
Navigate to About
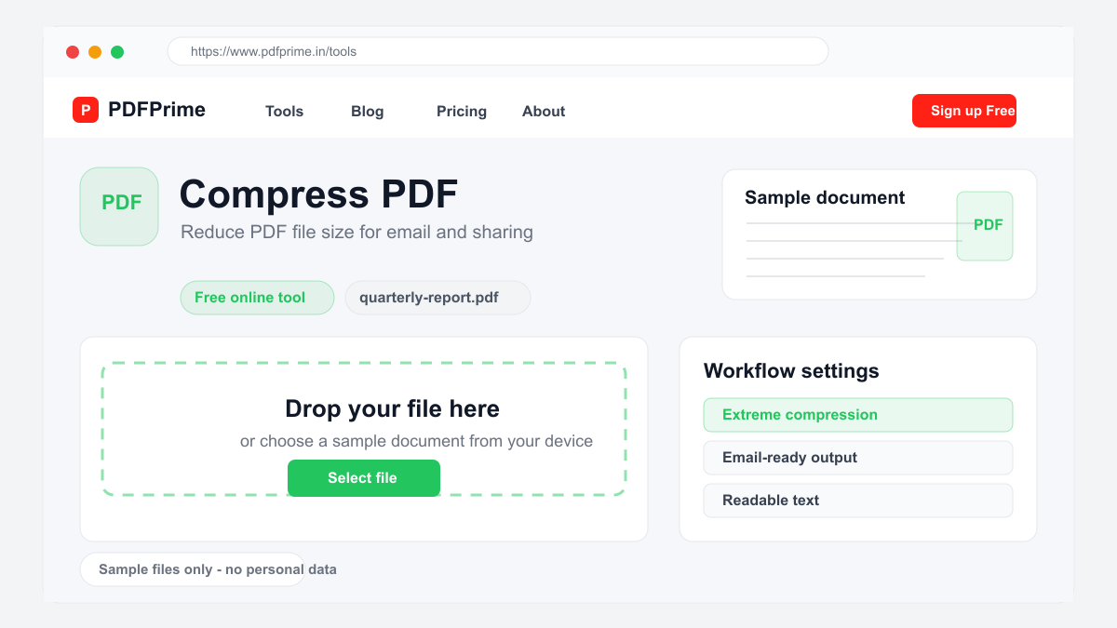544,111
